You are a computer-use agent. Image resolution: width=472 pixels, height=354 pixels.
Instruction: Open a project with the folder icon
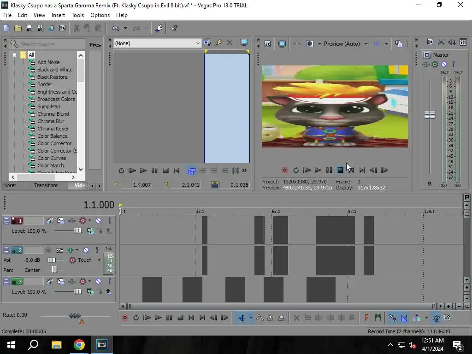point(18,28)
